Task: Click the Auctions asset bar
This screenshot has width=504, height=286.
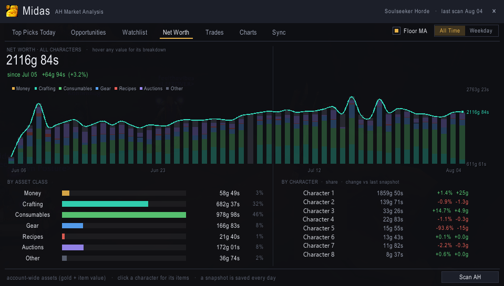Action: coord(124,248)
